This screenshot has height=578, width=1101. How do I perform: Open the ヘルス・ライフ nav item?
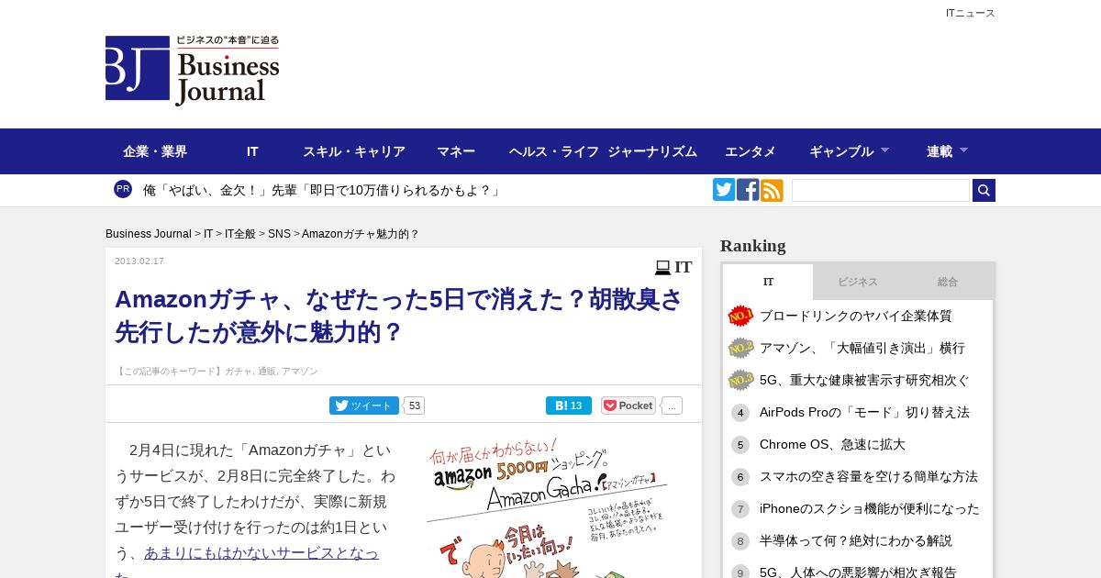(554, 151)
